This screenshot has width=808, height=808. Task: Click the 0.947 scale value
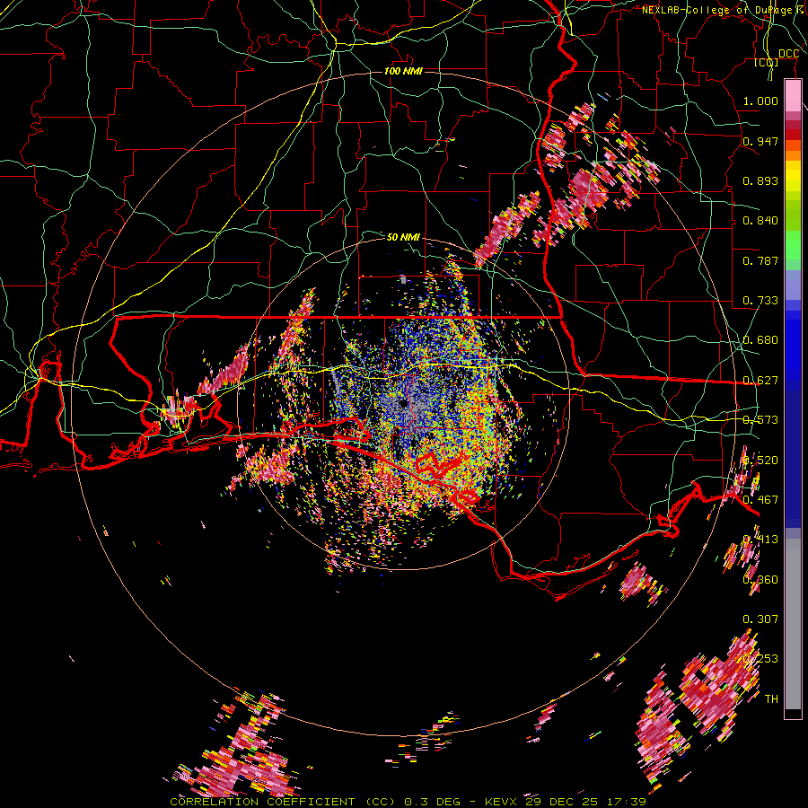[760, 141]
